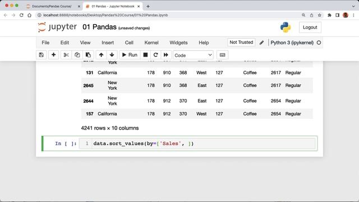Click West in row 131
The width and height of the screenshot is (359, 202).
201,72
